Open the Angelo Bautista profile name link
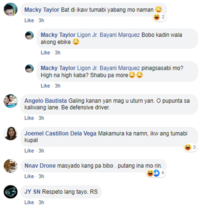The image size is (210, 209). pos(46,101)
